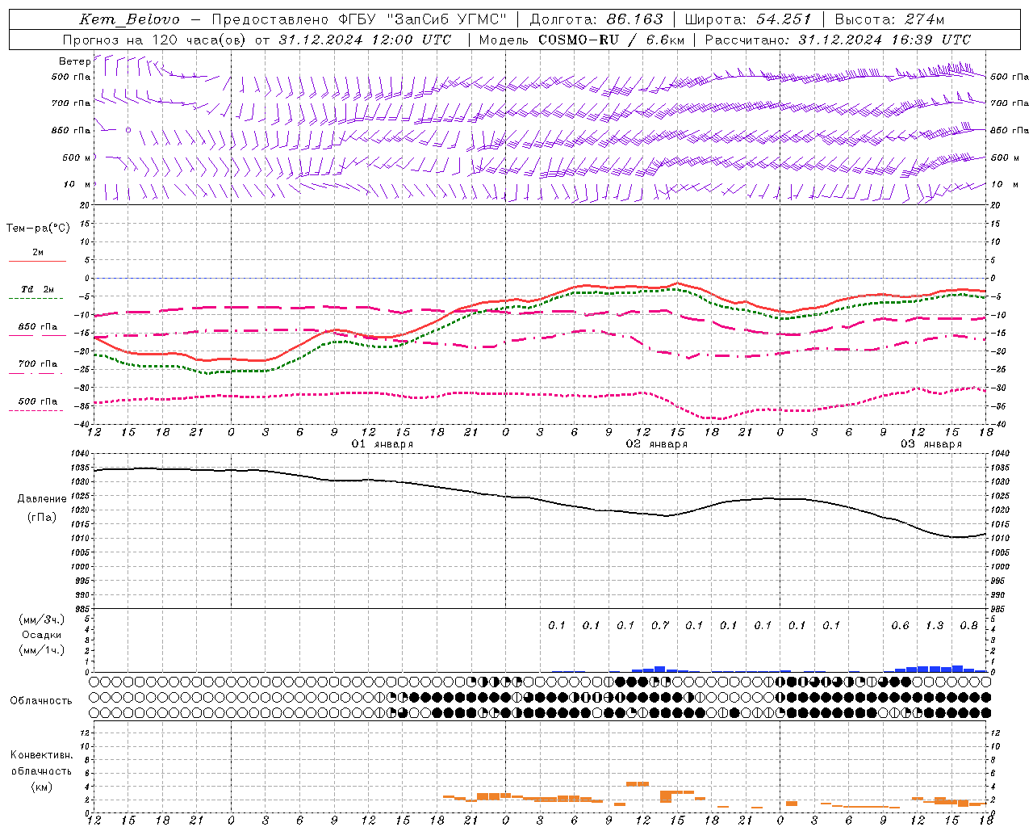Click the '(мм/1ч.)' precipitation unit label
The width and height of the screenshot is (1033, 827).
coord(42,650)
